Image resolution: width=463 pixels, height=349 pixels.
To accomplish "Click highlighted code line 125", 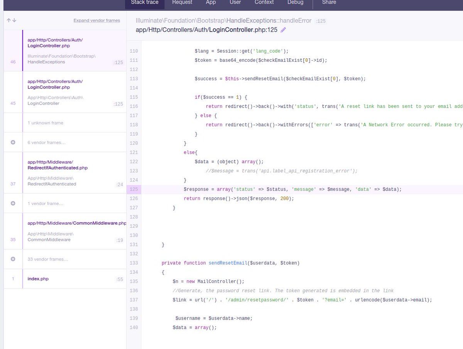I will tap(270, 189).
